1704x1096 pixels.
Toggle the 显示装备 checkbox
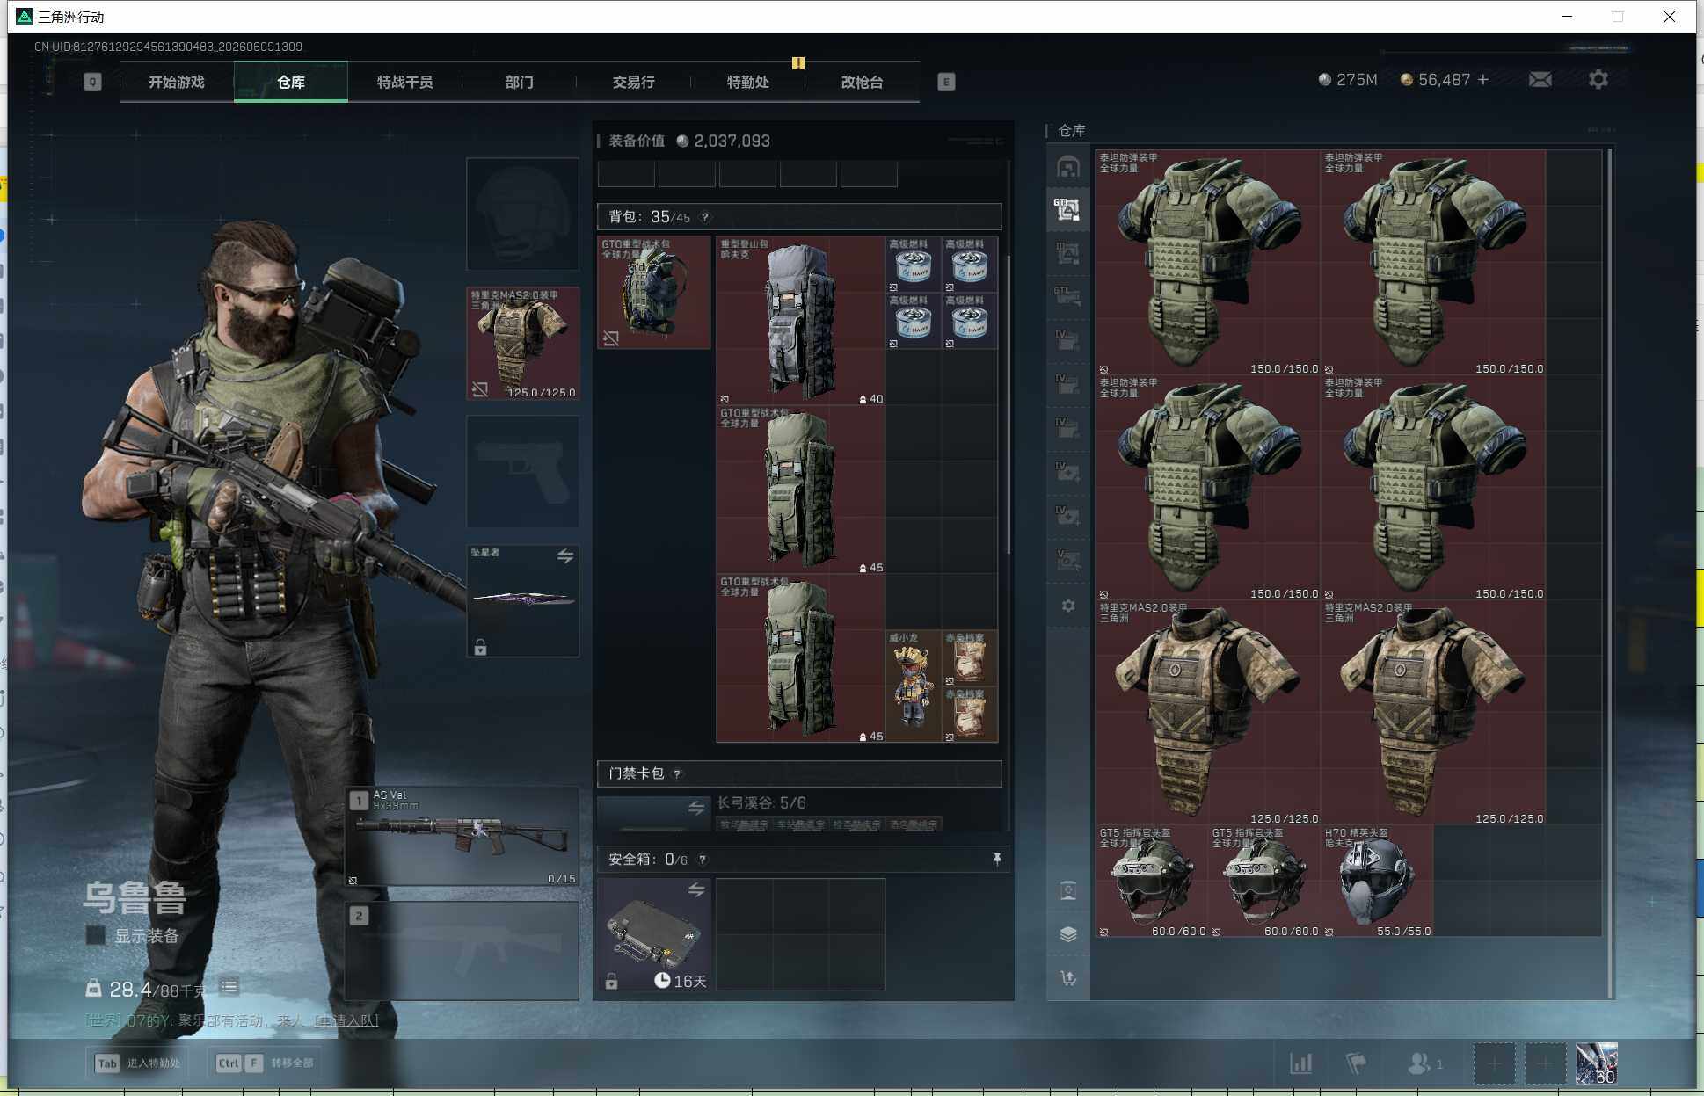click(x=96, y=935)
